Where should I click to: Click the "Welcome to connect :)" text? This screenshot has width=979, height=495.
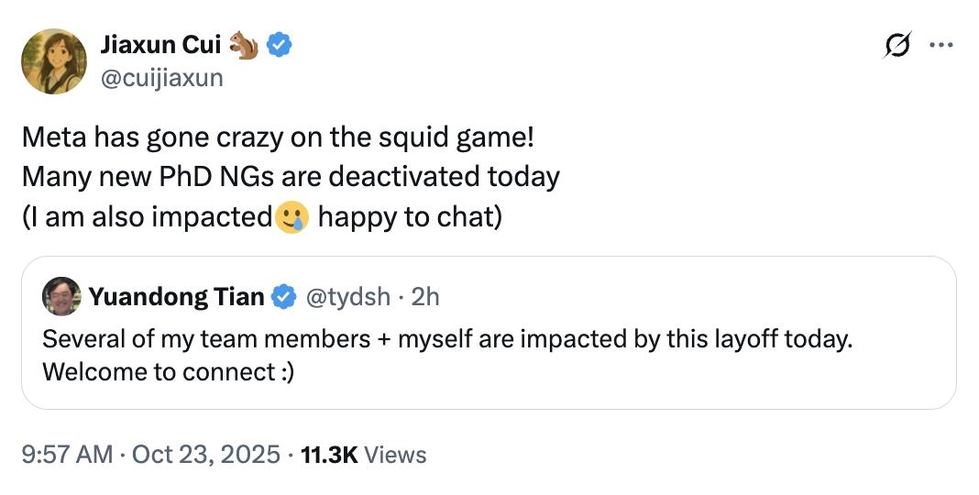[169, 374]
